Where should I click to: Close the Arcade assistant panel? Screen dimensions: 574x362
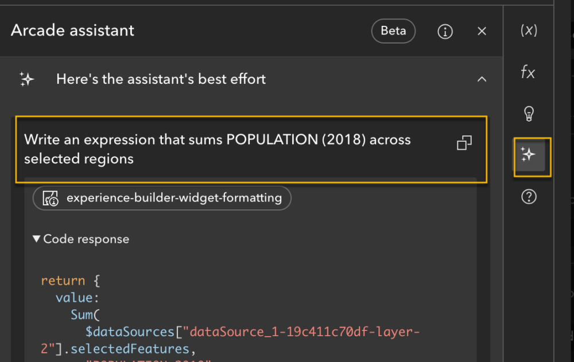pyautogui.click(x=482, y=32)
